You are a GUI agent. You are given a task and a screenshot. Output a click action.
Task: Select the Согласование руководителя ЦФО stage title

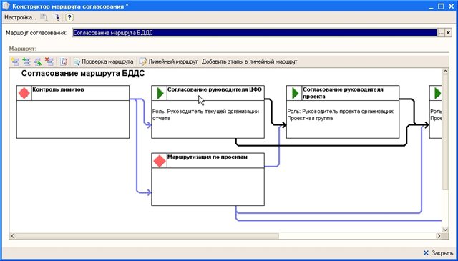[x=215, y=89]
